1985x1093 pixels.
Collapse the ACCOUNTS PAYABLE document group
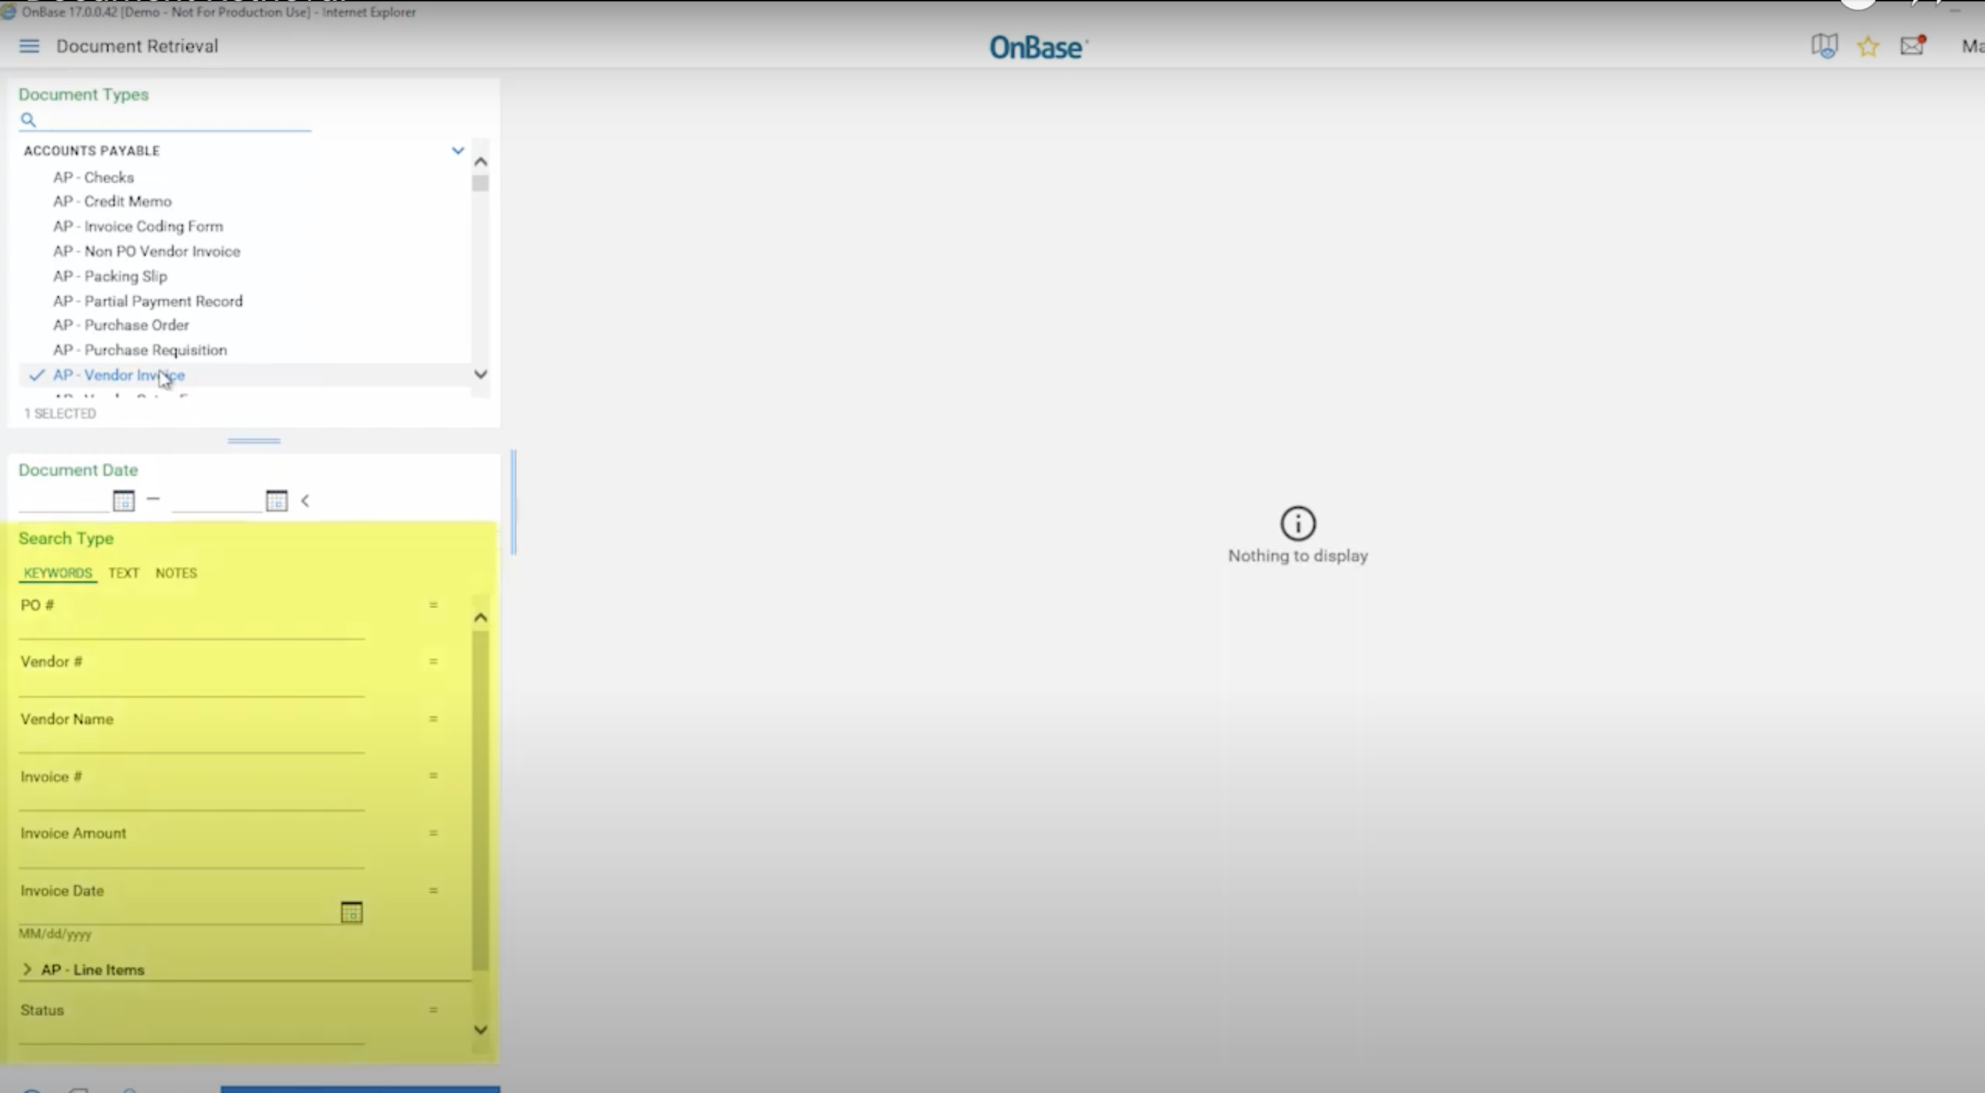pos(456,150)
